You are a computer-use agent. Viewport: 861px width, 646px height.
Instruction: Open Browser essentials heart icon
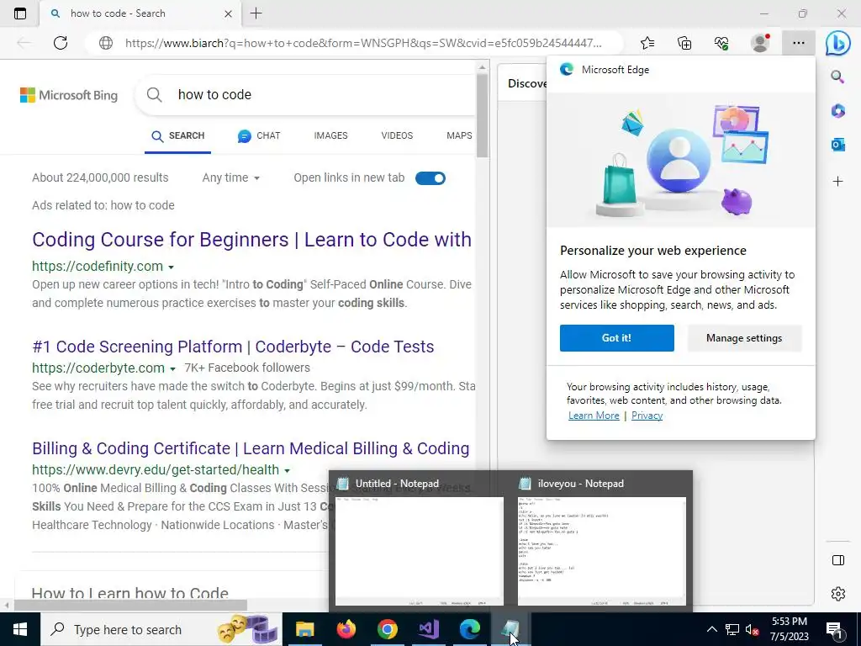[x=722, y=43]
